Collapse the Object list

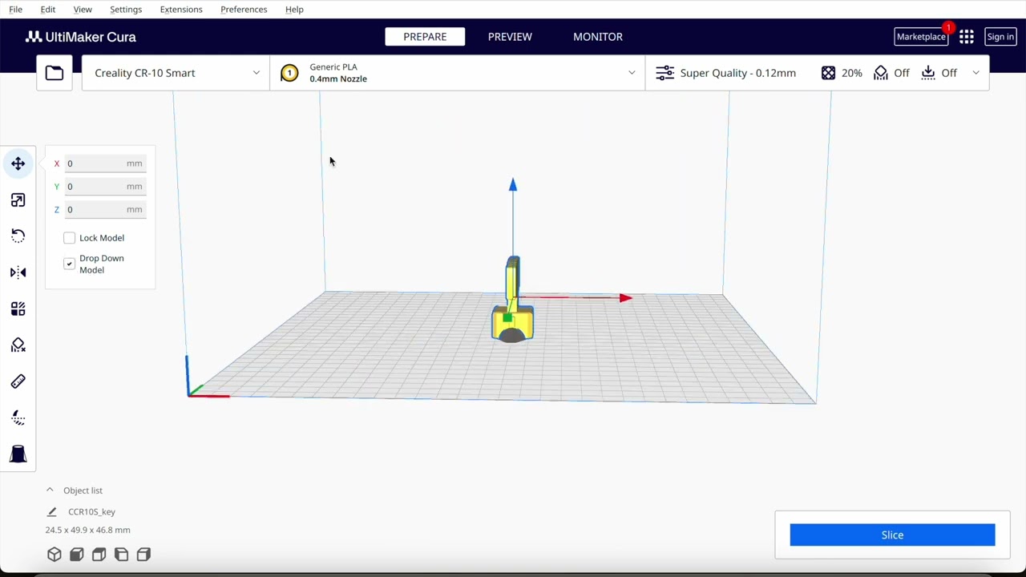[50, 490]
